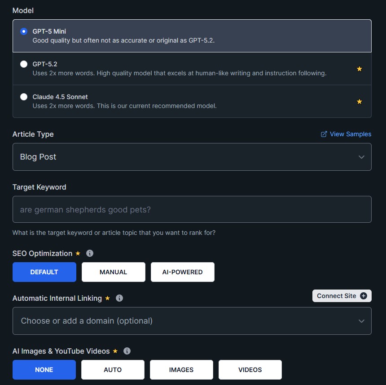Click the 'What is the target keyword' hint text

click(x=114, y=233)
